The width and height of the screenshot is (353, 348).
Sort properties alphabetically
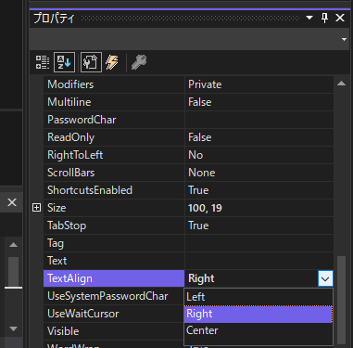tap(64, 62)
